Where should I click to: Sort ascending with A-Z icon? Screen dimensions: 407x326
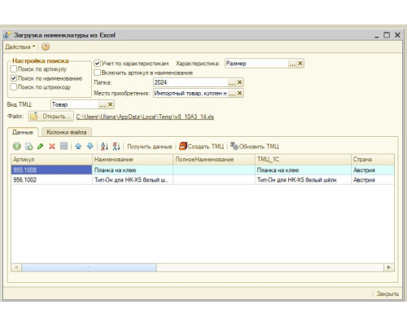point(104,147)
